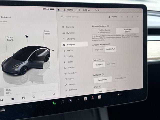Tap the Tesla Model 3 car image

26,60
